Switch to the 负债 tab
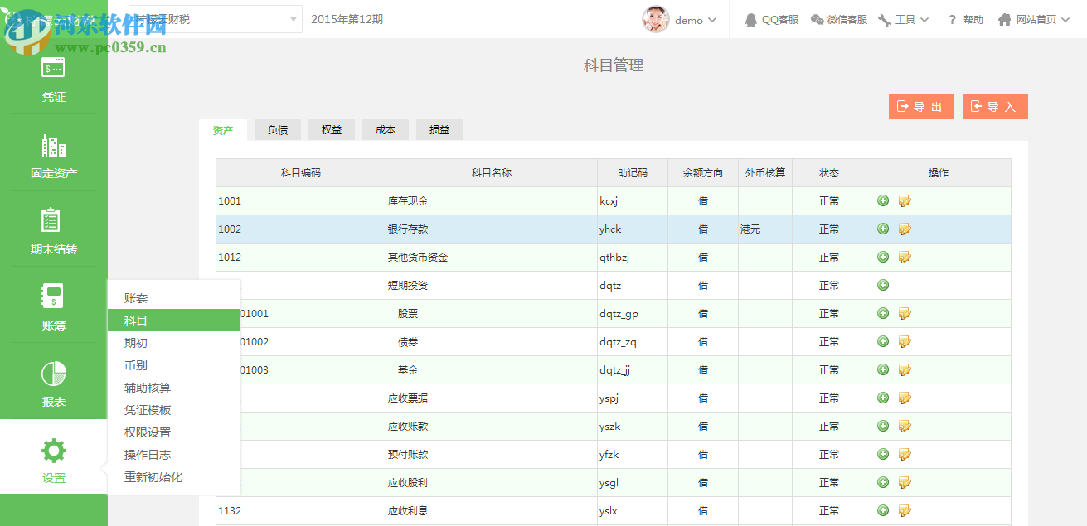Screen dimensions: 1087x526 (277, 129)
